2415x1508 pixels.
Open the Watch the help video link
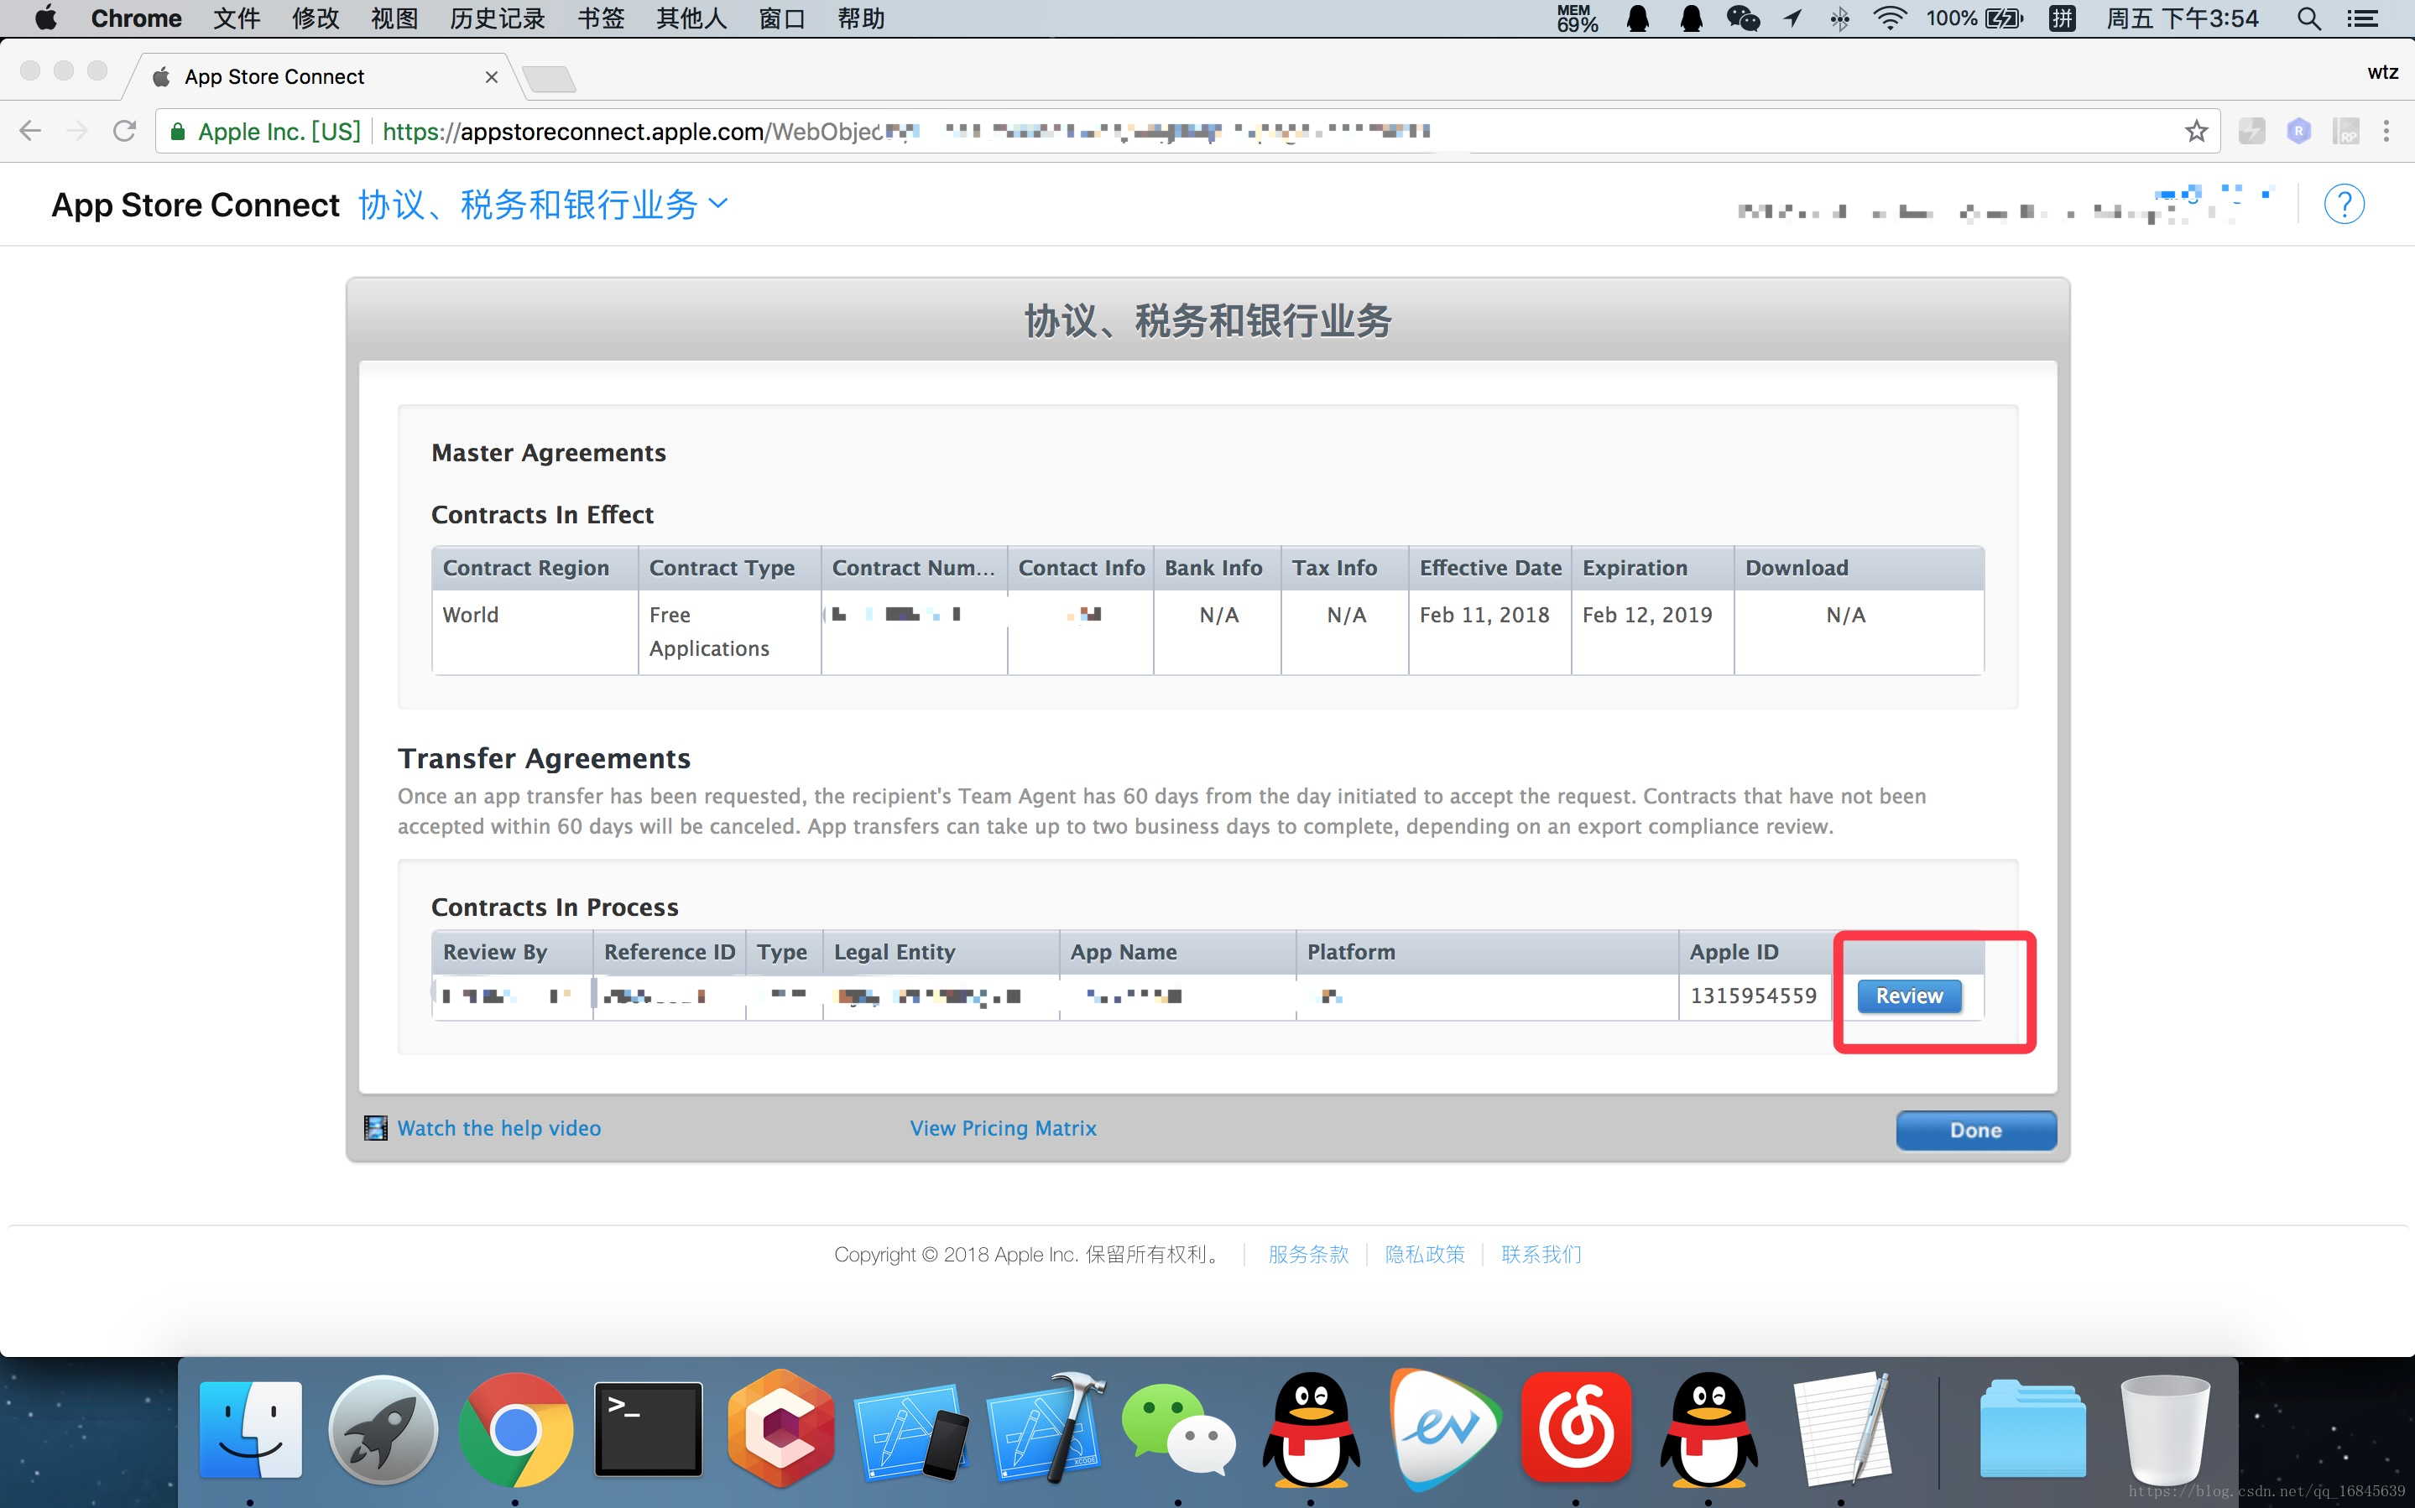498,1128
